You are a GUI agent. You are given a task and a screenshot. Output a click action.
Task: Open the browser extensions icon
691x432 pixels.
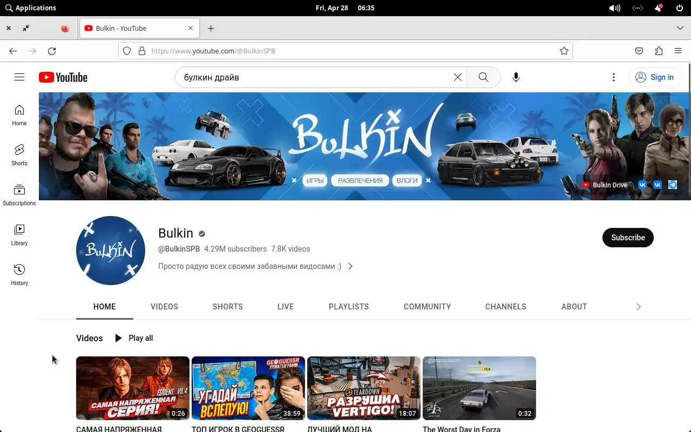659,51
